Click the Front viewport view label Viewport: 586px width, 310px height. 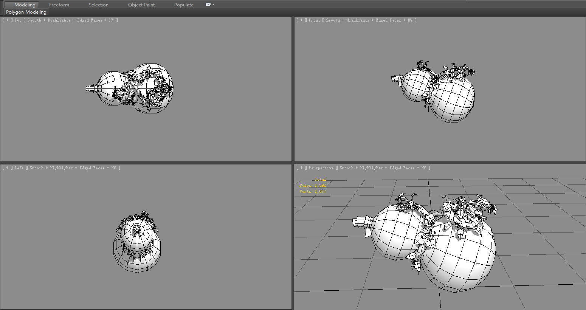tap(314, 20)
